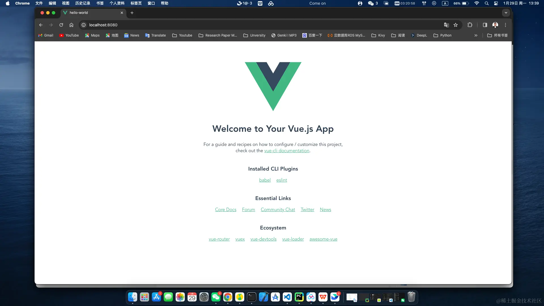The height and width of the screenshot is (306, 544).
Task: Open the 历史记录 menu
Action: 83,3
